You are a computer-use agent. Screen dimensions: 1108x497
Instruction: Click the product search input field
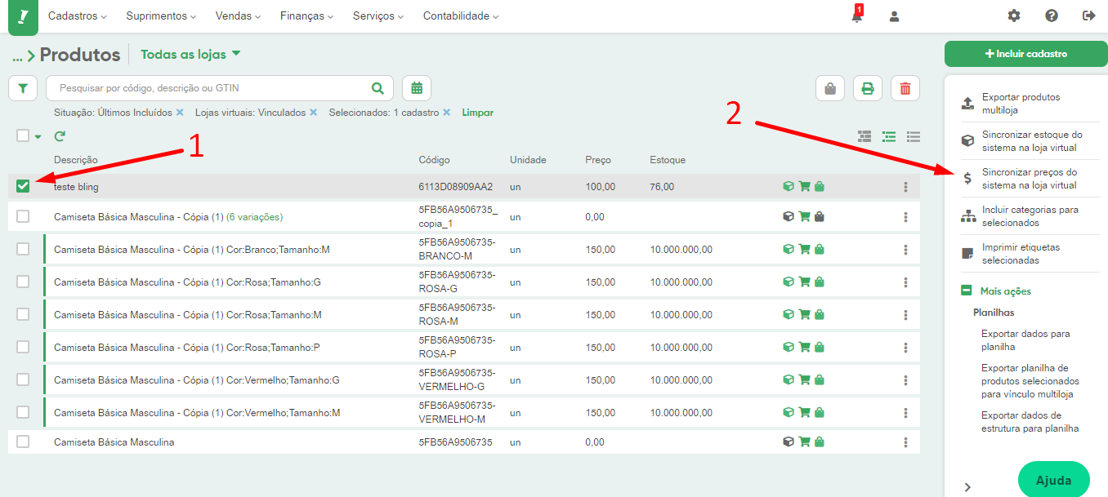[212, 88]
